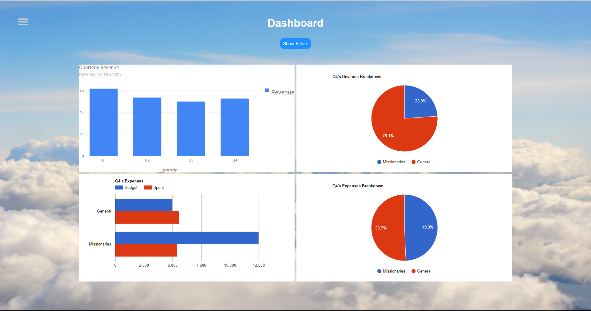Click Missionaries legend text in Revenue Breakdown

(x=394, y=162)
